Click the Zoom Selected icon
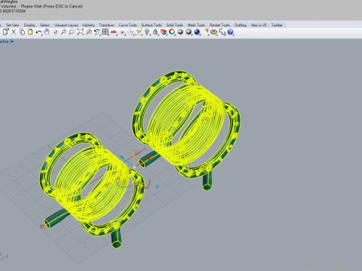The height and width of the screenshot is (271, 362). pyautogui.click(x=89, y=32)
